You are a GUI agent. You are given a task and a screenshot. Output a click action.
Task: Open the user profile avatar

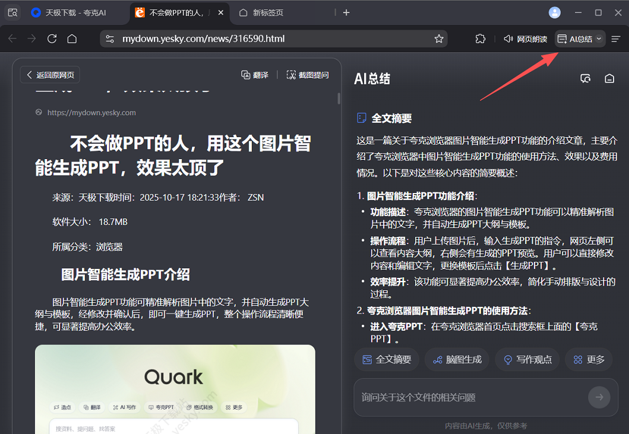coord(554,12)
